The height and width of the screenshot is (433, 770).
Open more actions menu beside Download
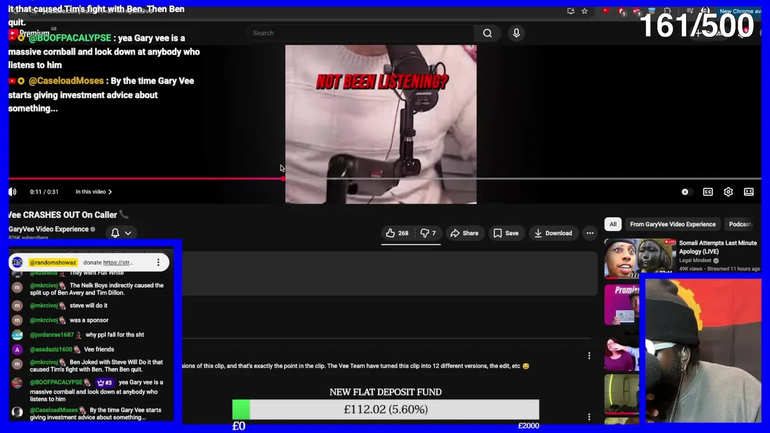(590, 233)
